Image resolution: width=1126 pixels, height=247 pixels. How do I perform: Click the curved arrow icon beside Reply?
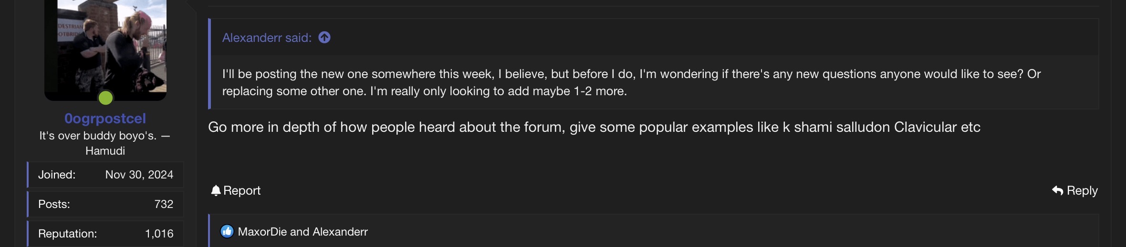tap(1057, 191)
